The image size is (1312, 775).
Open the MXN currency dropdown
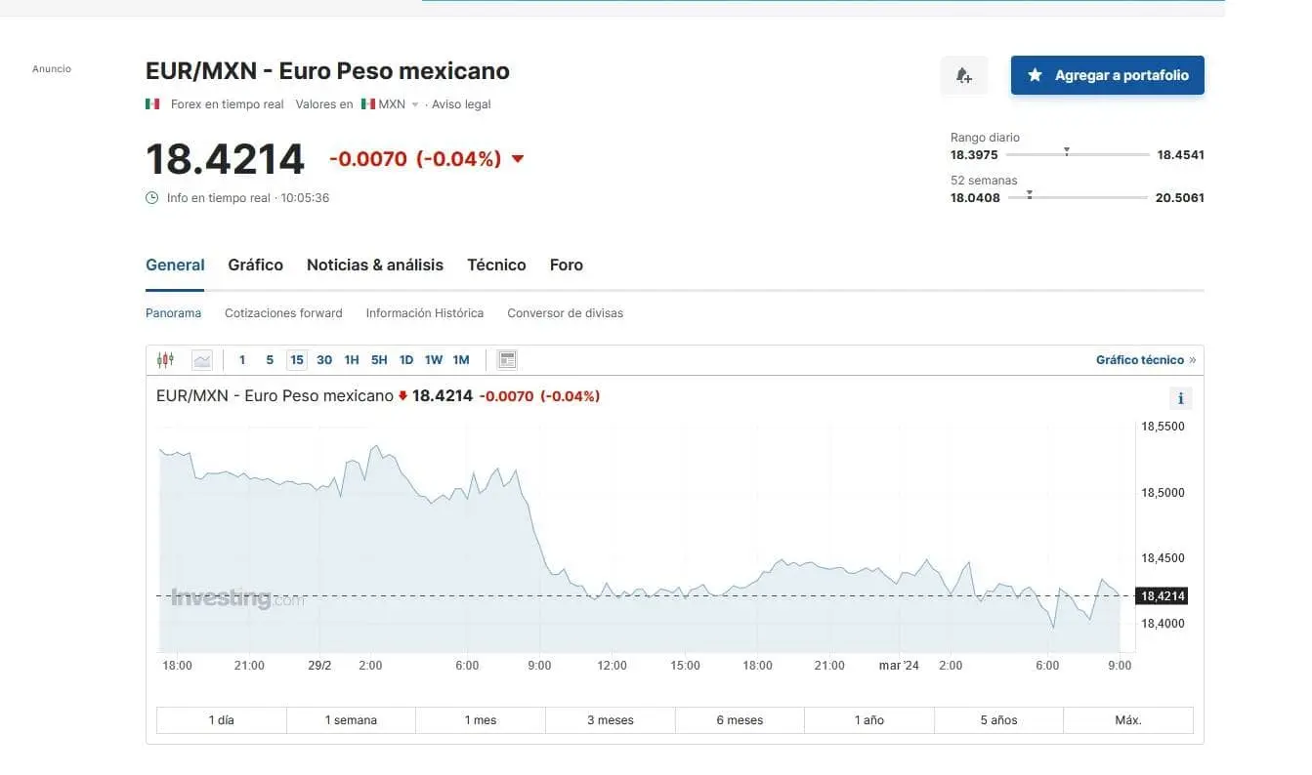pos(390,104)
